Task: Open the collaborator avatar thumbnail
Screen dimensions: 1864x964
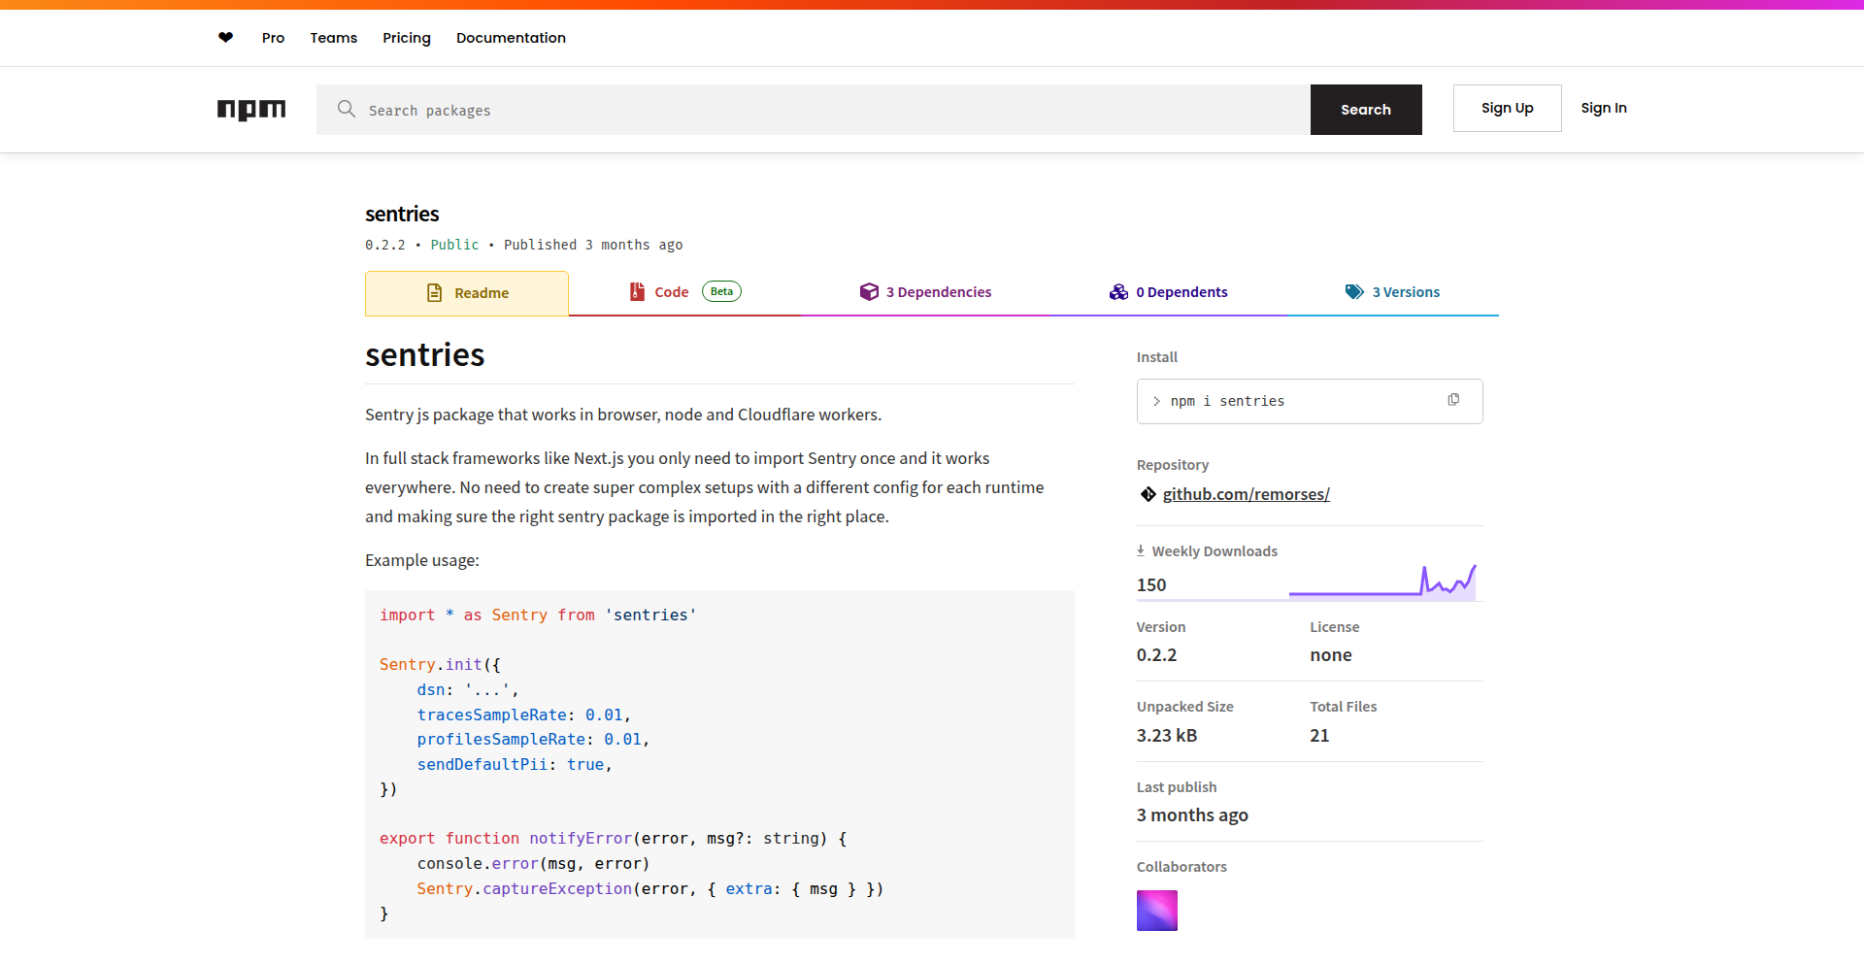Action: pyautogui.click(x=1157, y=911)
